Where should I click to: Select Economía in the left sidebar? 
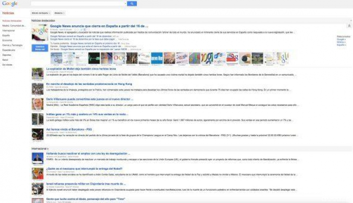point(7,40)
